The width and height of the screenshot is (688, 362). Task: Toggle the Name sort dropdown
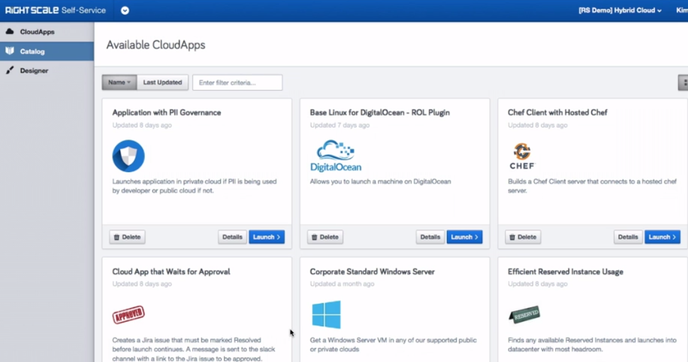[120, 82]
